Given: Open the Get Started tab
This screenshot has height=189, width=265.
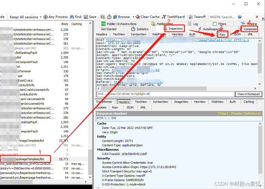Looking at the screenshot, I should 109,29.
